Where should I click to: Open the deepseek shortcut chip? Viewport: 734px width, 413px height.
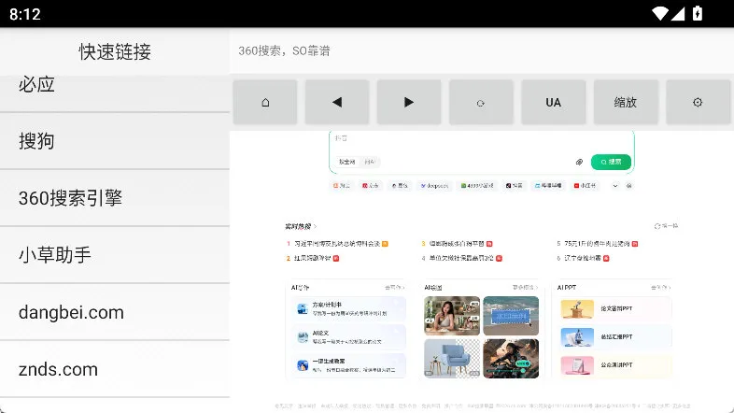pyautogui.click(x=434, y=186)
